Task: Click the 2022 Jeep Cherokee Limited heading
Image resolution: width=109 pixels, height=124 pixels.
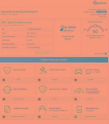Action: coord(16,22)
